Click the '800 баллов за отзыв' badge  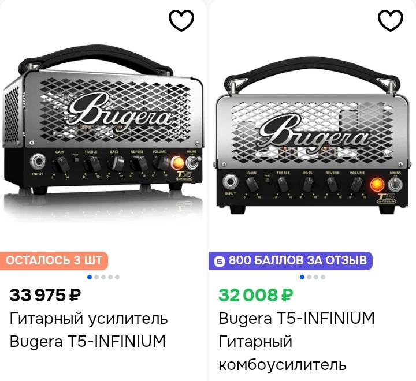tap(291, 260)
